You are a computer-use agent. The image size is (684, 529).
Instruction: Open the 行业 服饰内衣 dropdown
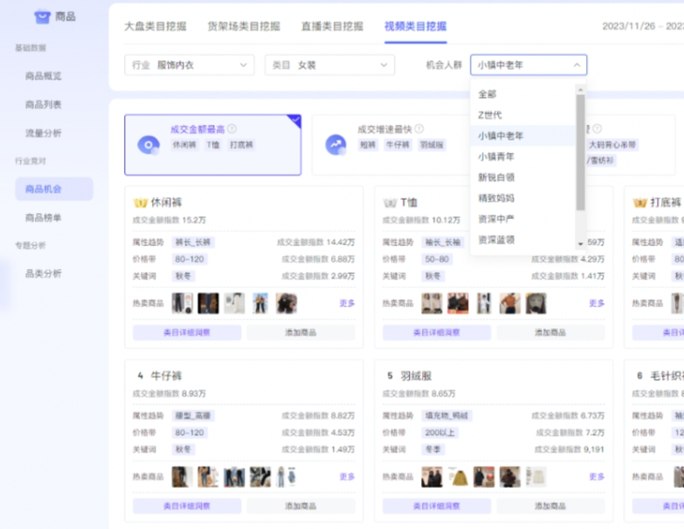[189, 65]
